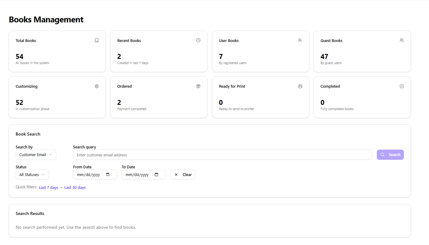Apply the Last 7 days quick filter
Viewport: 429px width, 245px height.
pos(48,187)
